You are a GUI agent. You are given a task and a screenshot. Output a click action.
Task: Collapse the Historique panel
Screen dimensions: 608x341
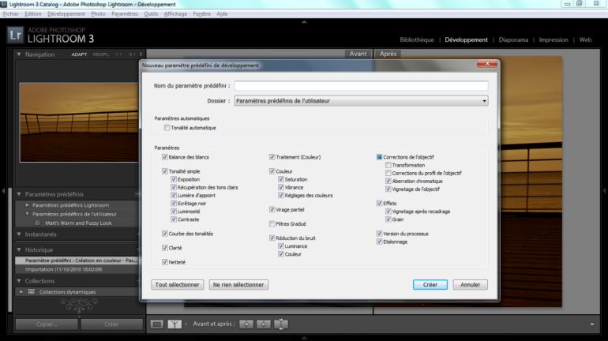[x=20, y=249]
